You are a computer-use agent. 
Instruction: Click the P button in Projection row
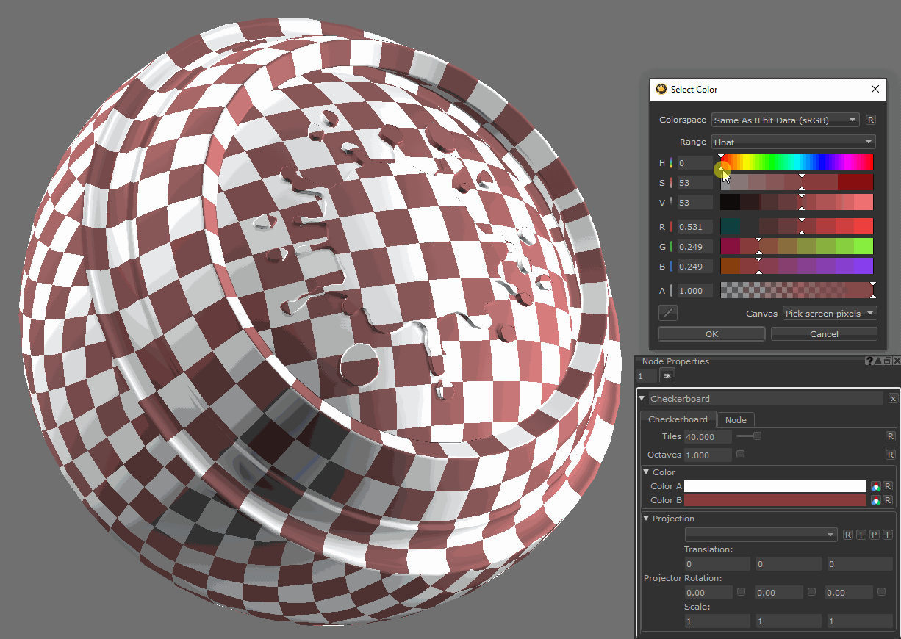pos(875,535)
